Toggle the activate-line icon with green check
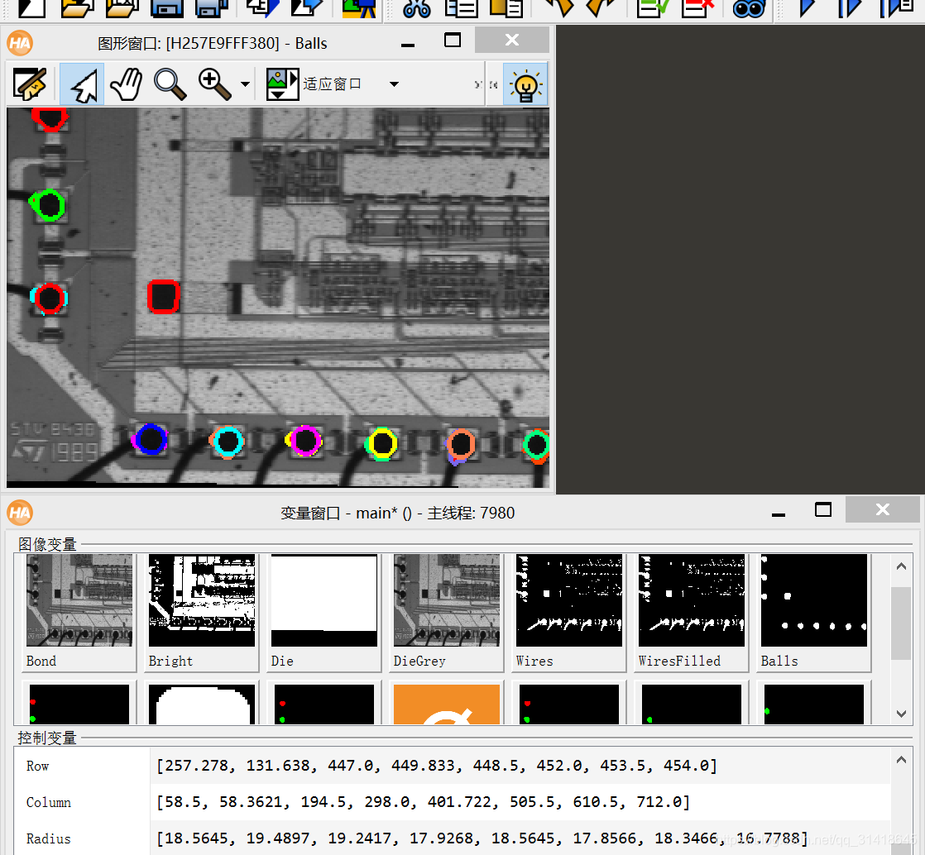 [652, 8]
